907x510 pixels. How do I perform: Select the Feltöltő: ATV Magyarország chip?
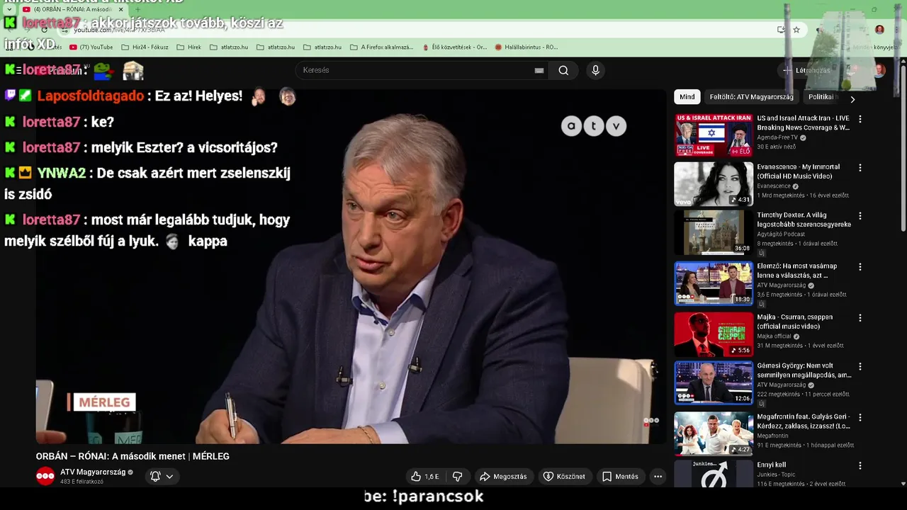click(752, 97)
